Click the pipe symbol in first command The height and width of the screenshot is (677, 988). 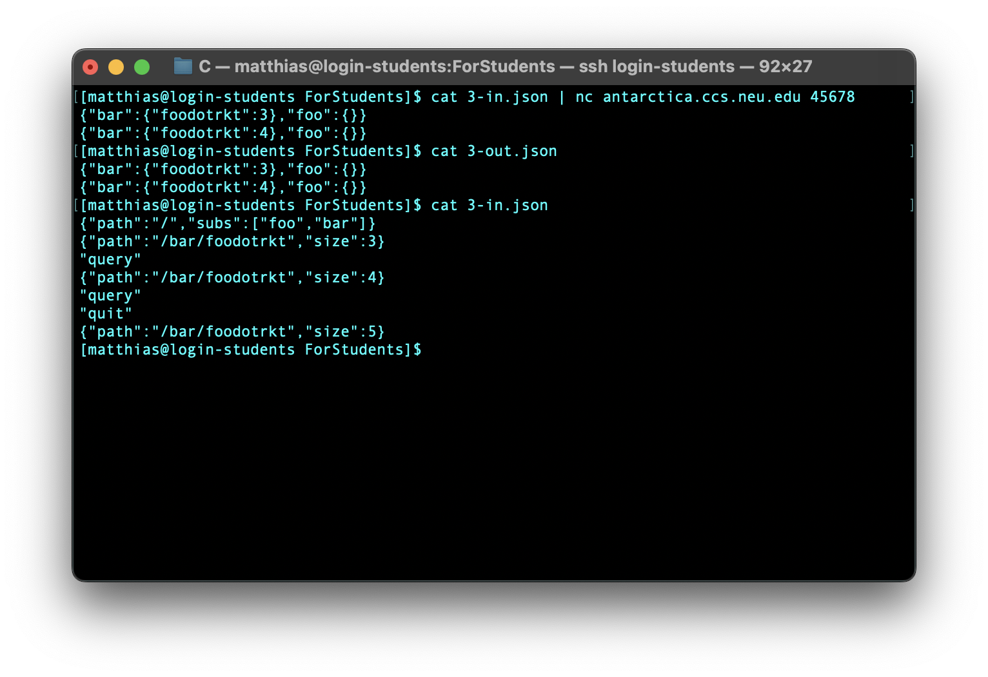point(562,97)
